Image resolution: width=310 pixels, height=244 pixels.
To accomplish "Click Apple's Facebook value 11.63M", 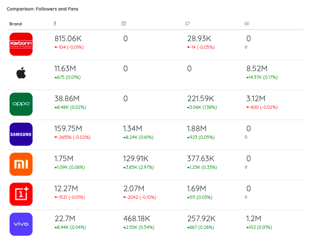I will tap(65, 69).
